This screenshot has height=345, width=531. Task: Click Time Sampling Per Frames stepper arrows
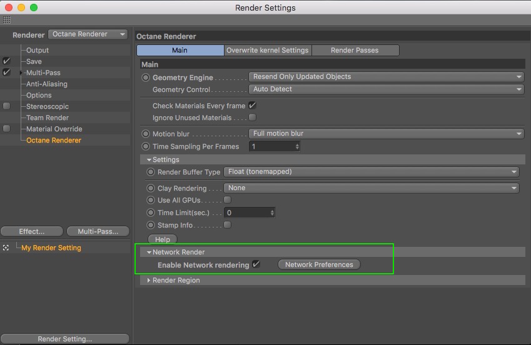[x=297, y=146]
